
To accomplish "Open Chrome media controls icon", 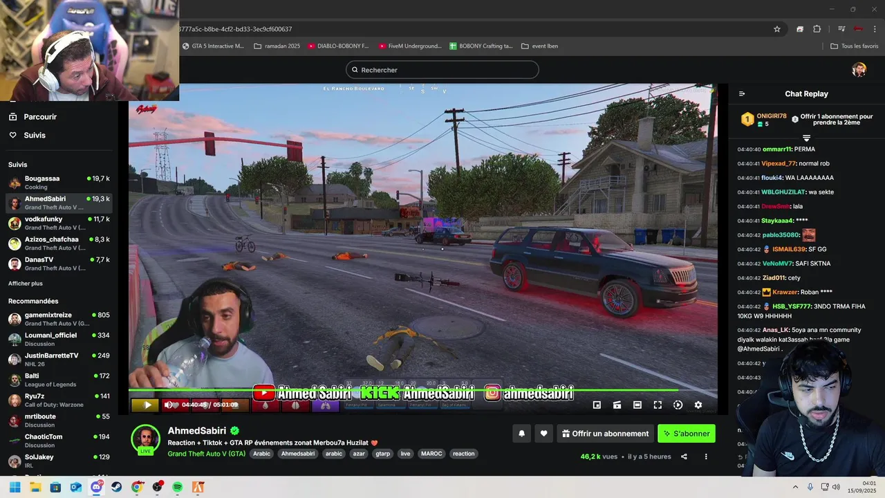I will pyautogui.click(x=841, y=29).
